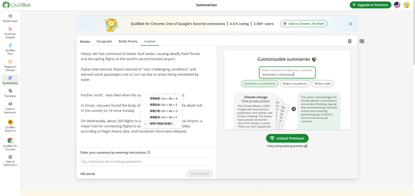Open QuillBot for Chrome sidebar item
The image size is (415, 196).
(x=10, y=145)
